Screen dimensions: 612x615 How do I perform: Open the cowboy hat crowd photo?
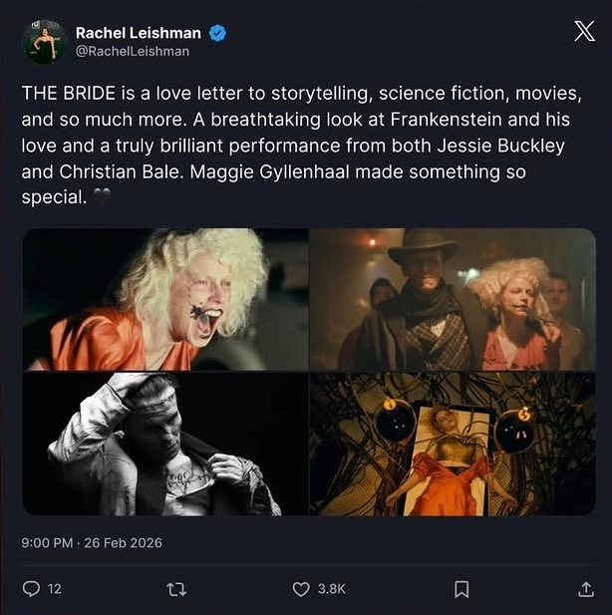452,299
